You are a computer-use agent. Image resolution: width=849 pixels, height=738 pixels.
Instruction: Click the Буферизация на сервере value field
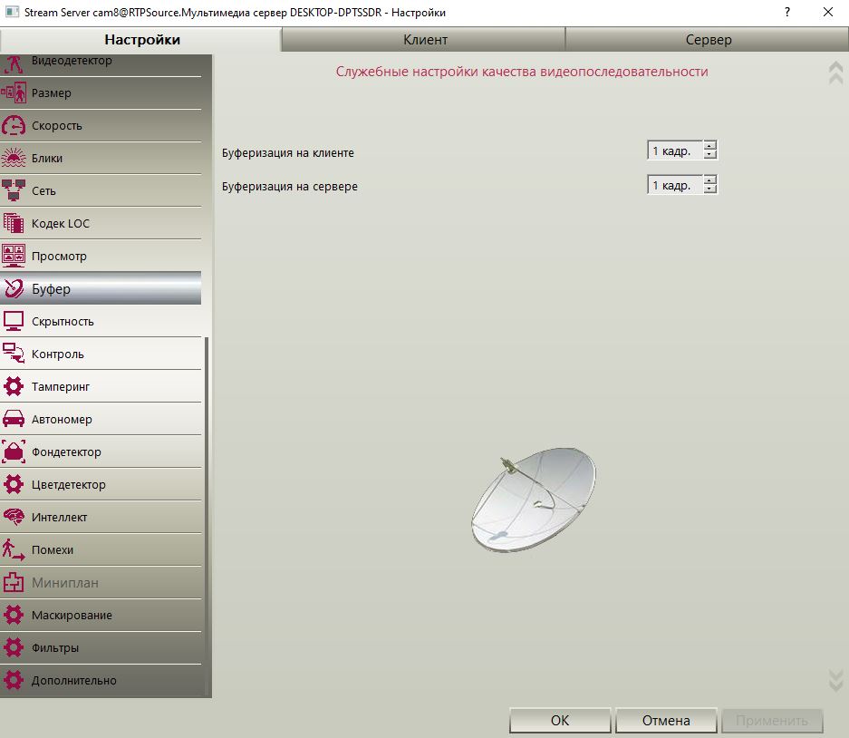coord(675,185)
